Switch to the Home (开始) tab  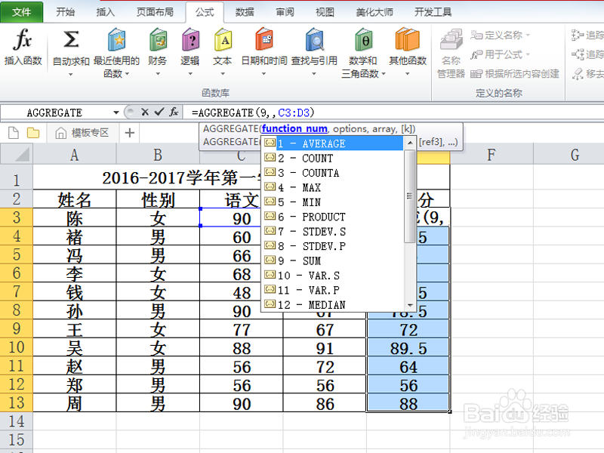point(65,12)
